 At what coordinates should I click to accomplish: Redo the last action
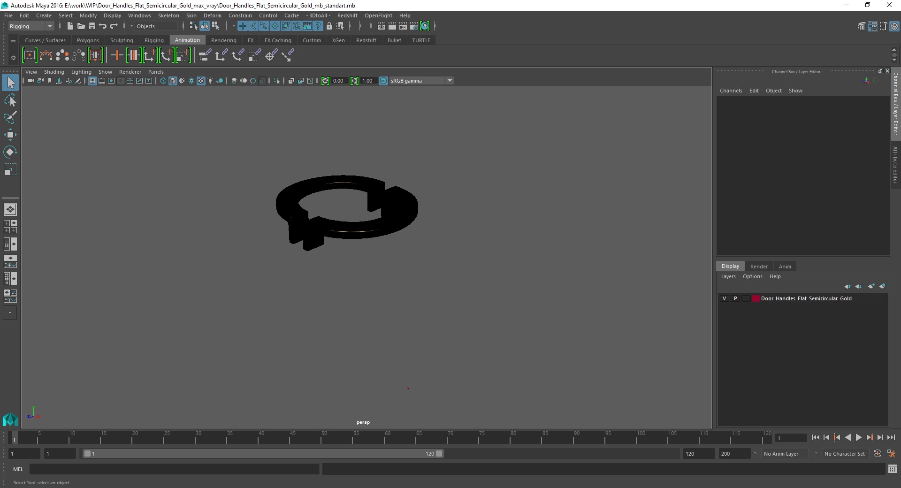coord(114,26)
